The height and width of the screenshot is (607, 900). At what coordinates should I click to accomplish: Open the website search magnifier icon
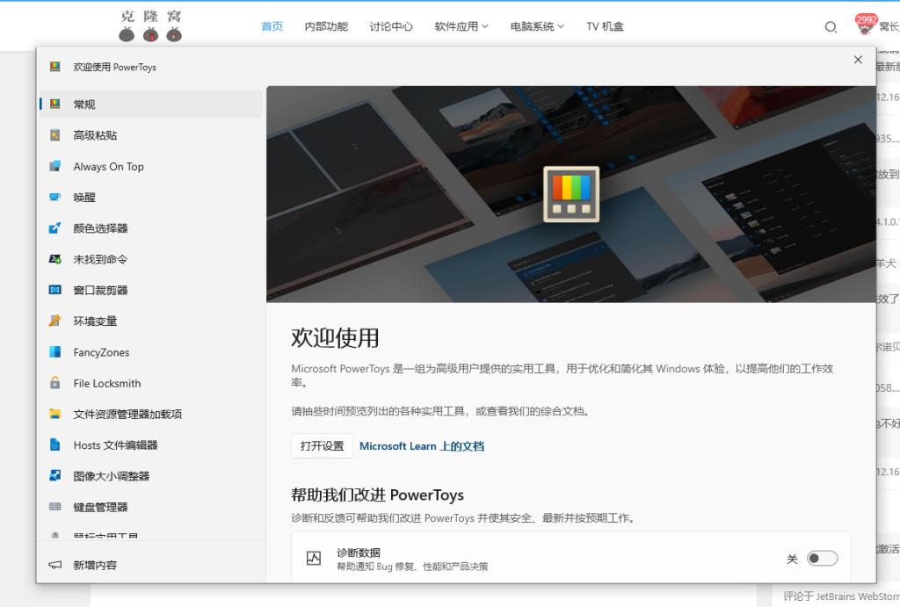(831, 27)
